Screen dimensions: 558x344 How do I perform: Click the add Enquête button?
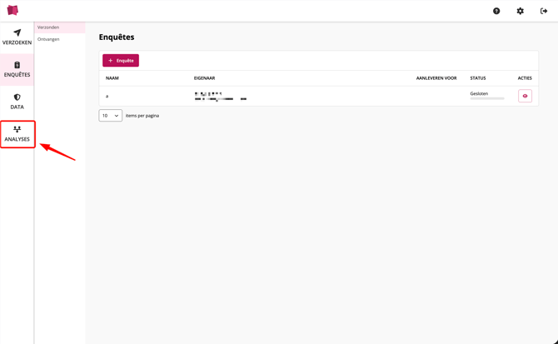click(x=121, y=61)
